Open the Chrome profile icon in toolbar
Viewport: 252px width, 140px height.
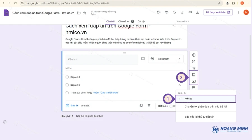[x=242, y=3]
